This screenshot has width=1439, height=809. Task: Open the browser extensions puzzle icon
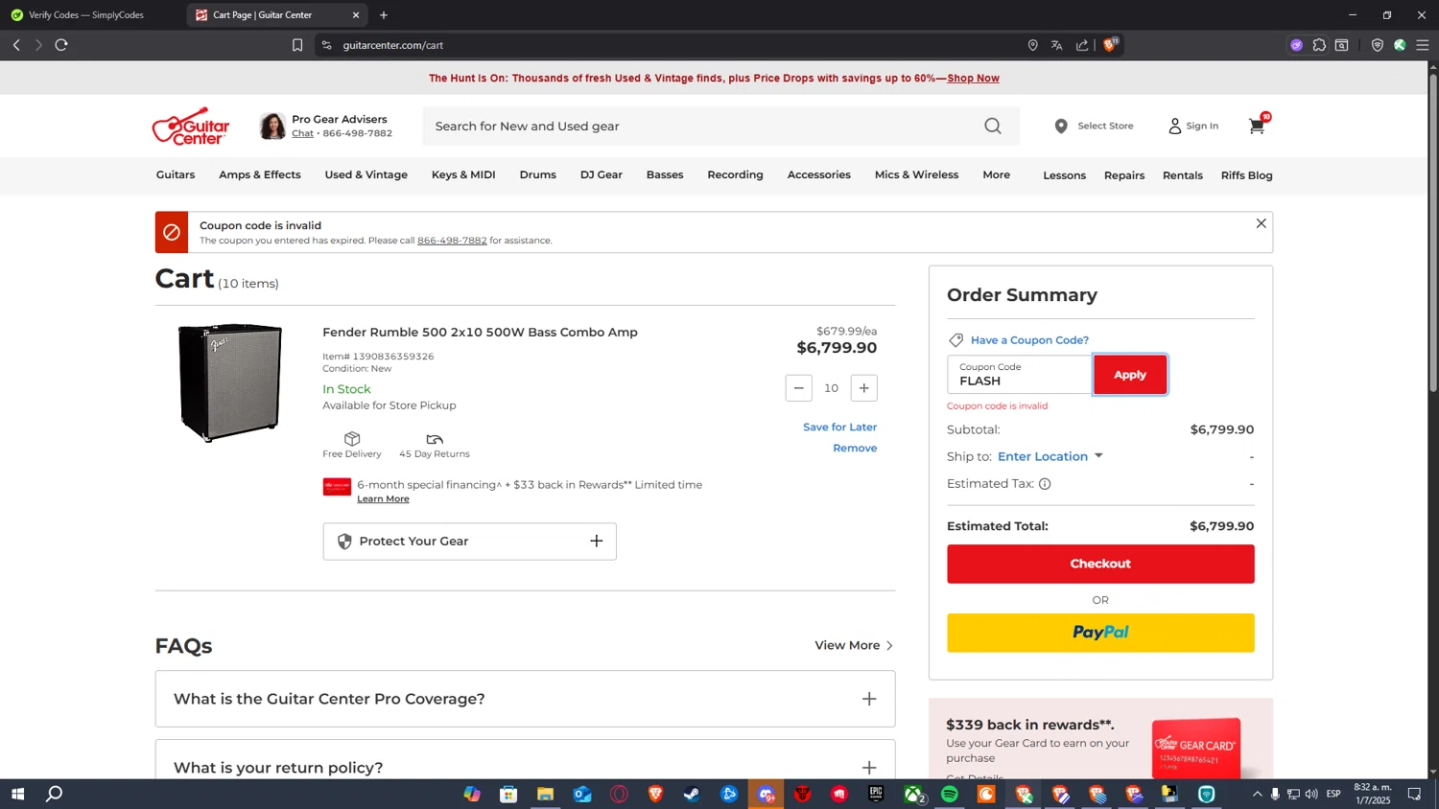coord(1319,45)
